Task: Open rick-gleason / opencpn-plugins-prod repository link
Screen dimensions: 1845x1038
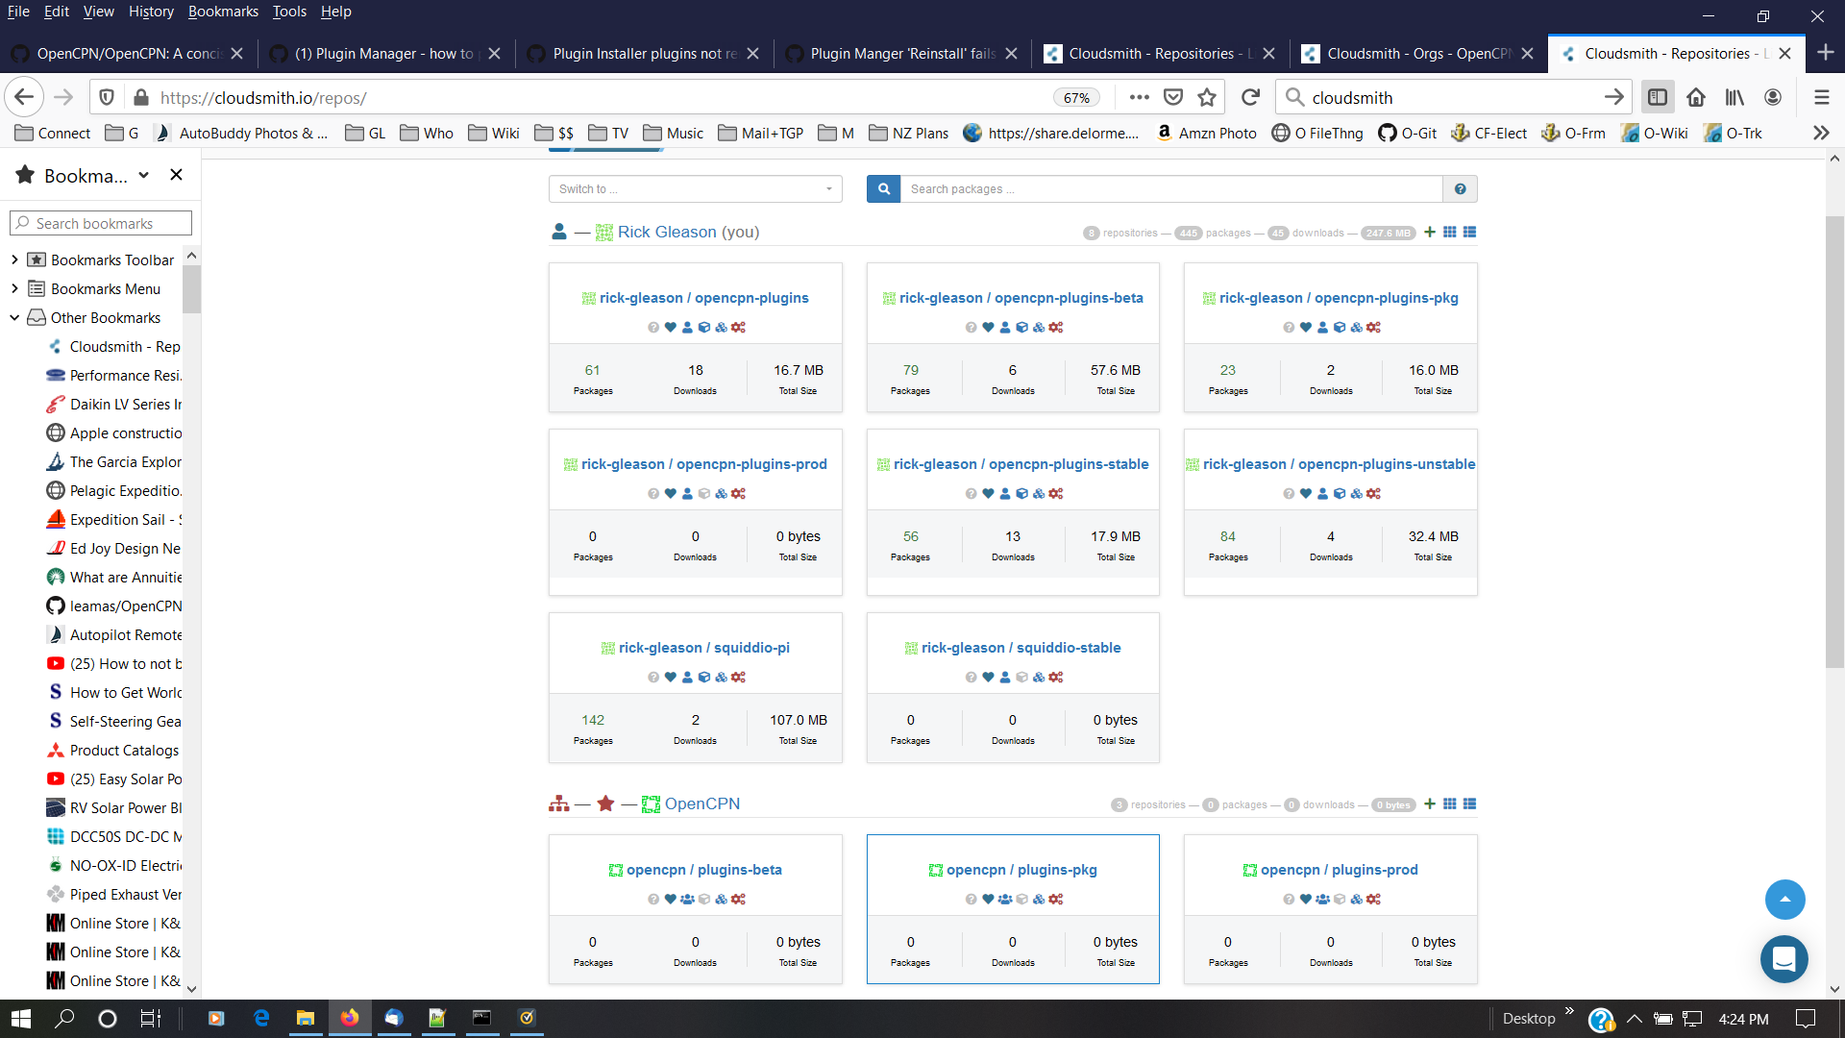Action: [x=704, y=464]
